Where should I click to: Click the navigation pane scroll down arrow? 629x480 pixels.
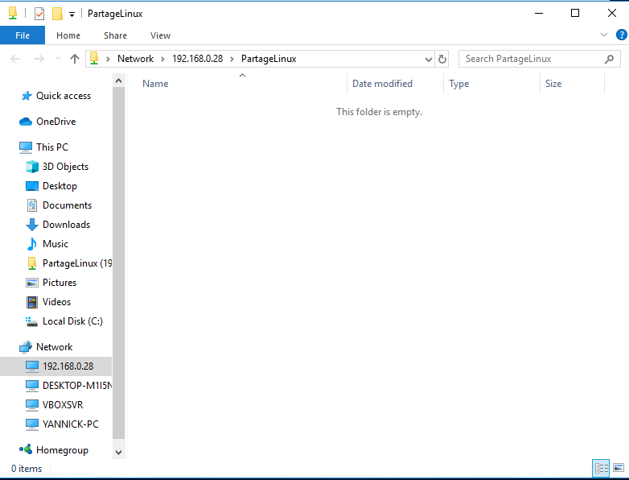tap(119, 453)
